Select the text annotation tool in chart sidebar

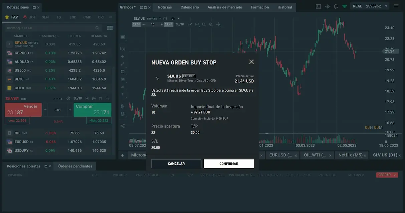[123, 94]
